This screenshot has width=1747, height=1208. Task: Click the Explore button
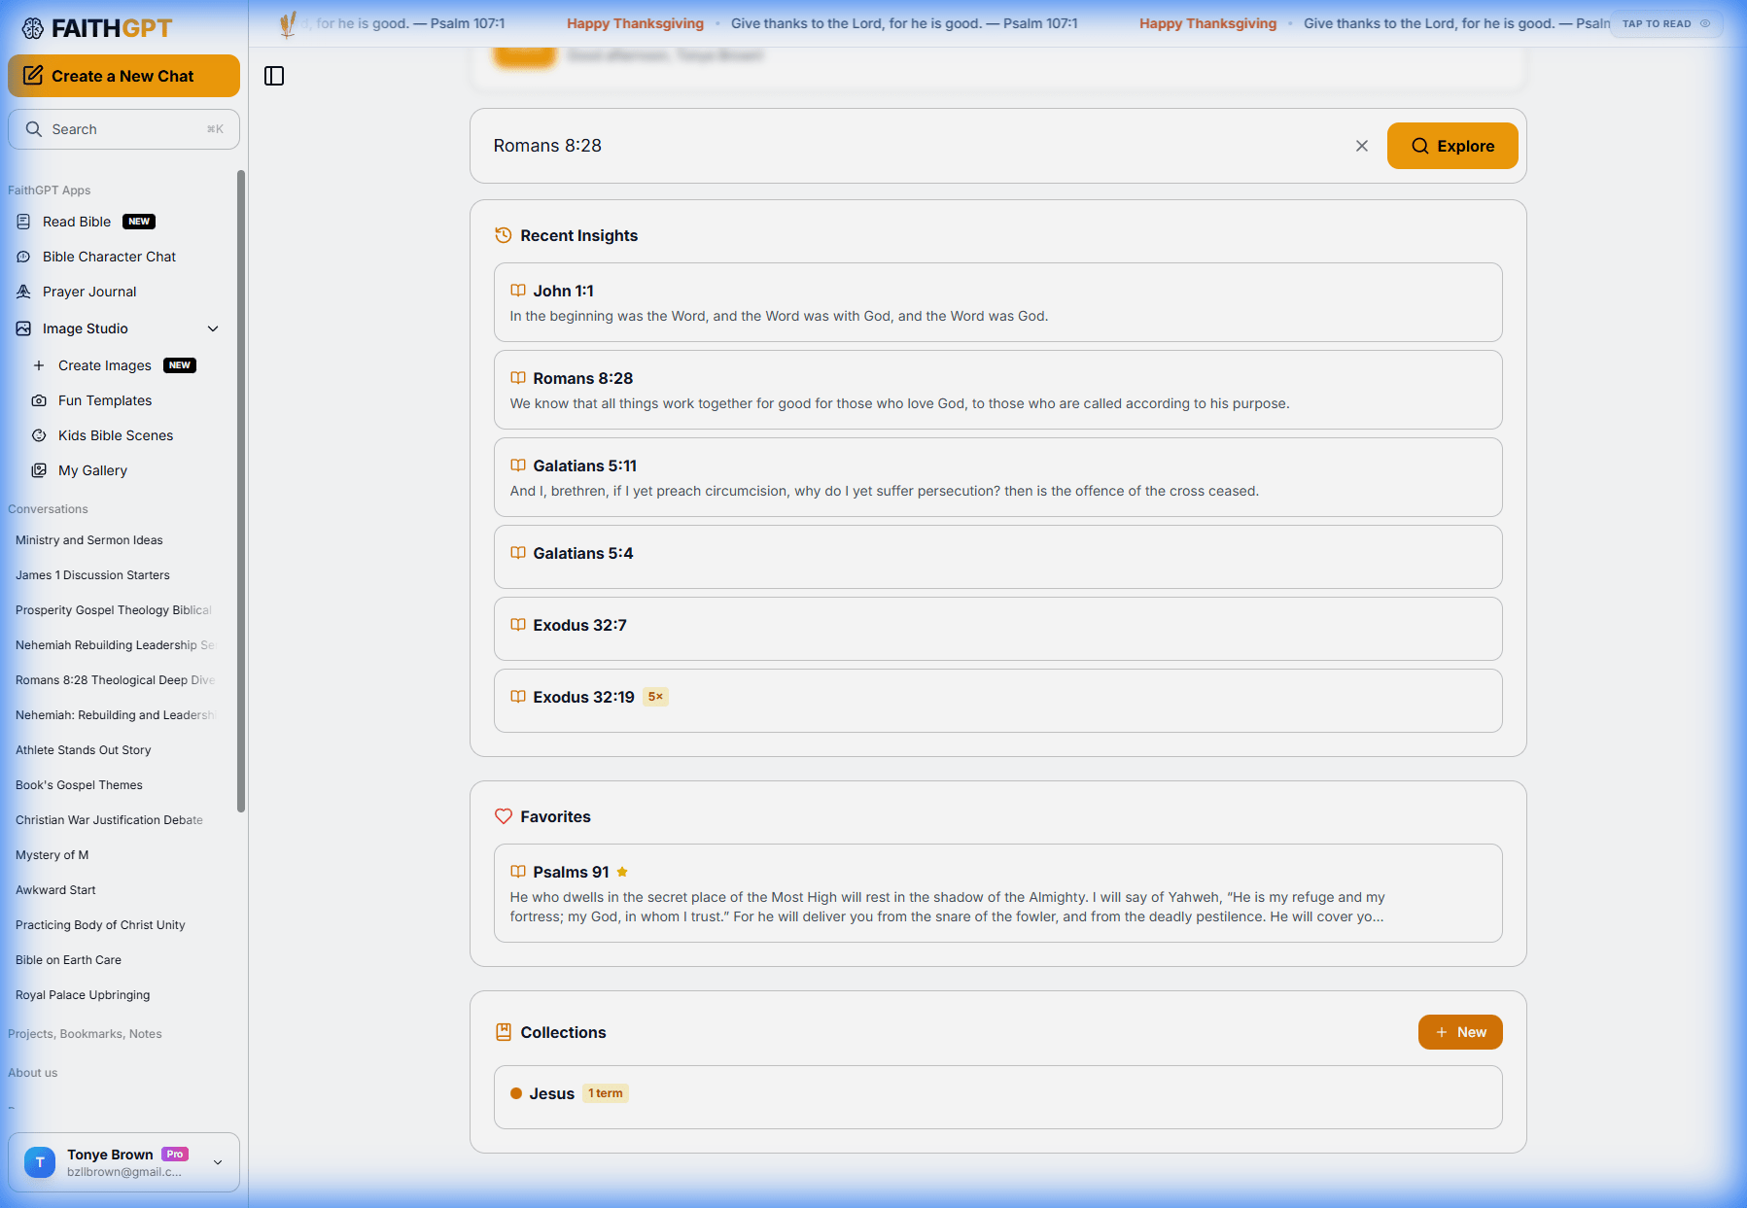[x=1451, y=146]
